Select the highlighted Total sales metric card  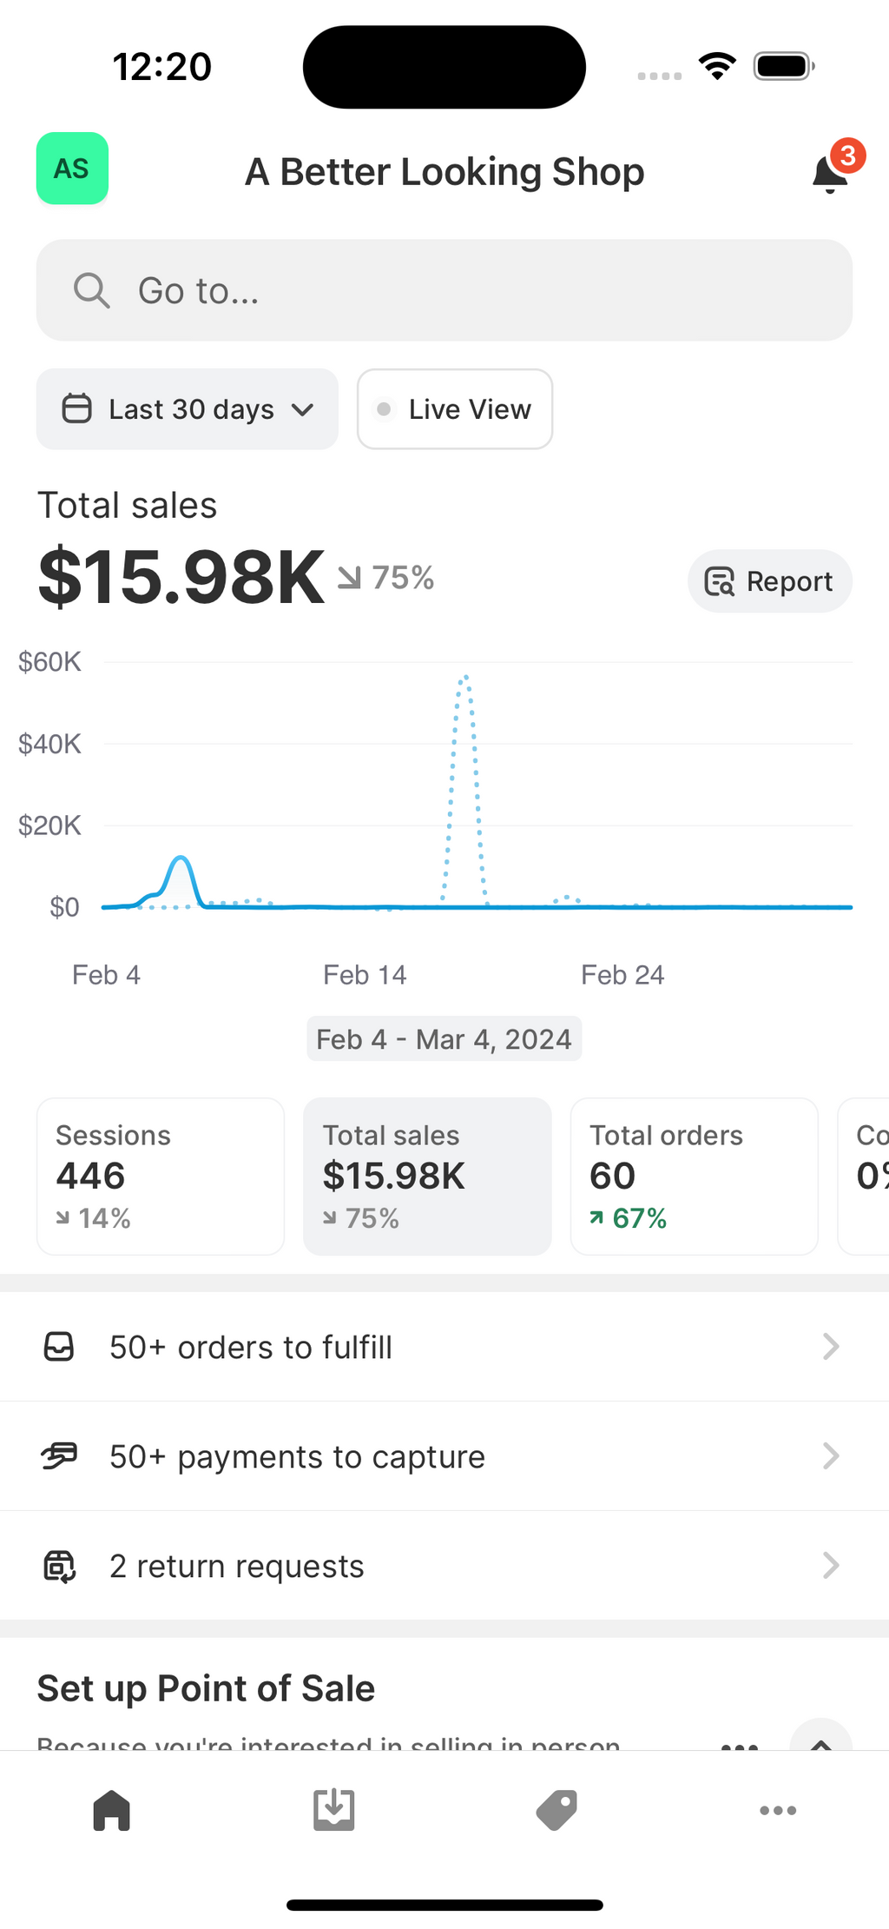click(x=427, y=1177)
